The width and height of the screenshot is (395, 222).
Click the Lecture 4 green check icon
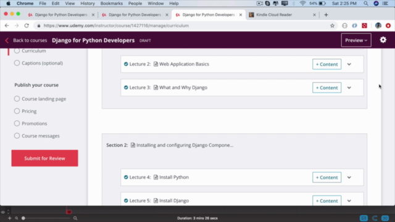click(x=126, y=177)
